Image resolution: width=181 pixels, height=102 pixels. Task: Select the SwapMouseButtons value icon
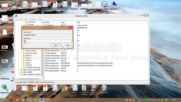pos(46,71)
